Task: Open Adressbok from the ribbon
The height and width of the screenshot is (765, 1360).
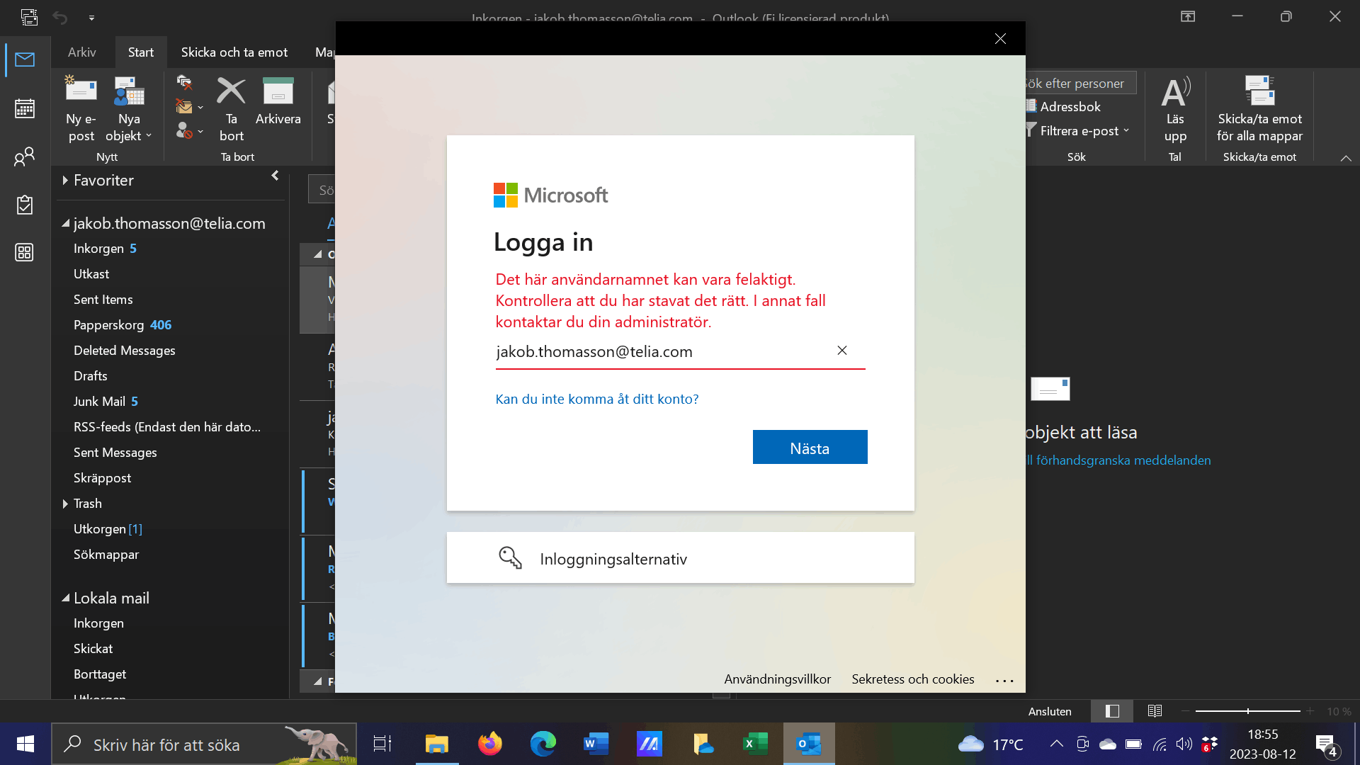Action: [x=1069, y=106]
